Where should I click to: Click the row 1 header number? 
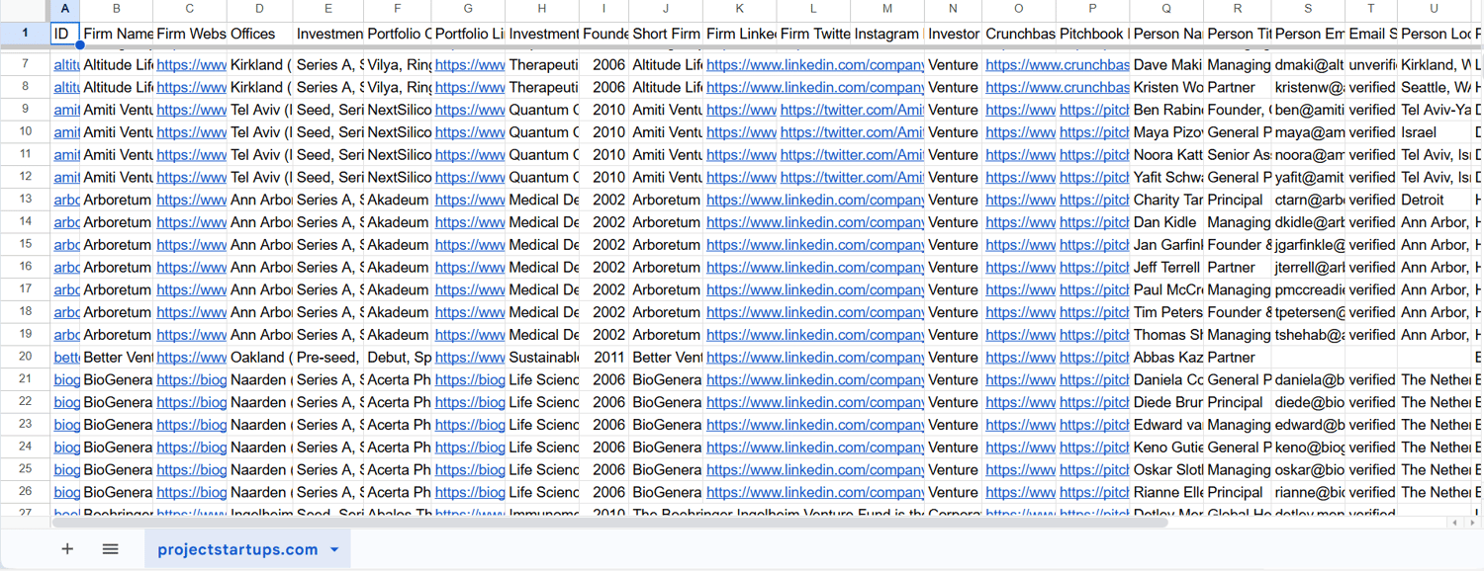click(25, 33)
